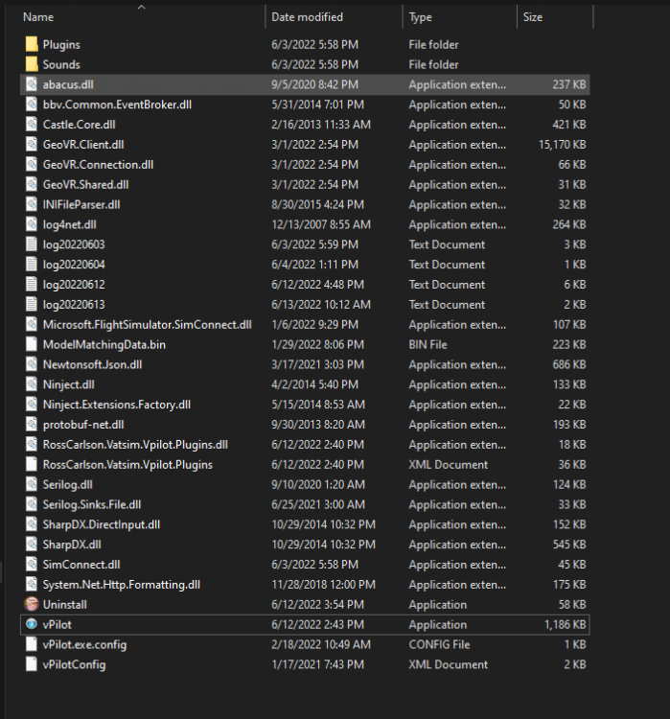Click the vPilot.exe.config file icon
The image size is (670, 719).
pos(32,644)
